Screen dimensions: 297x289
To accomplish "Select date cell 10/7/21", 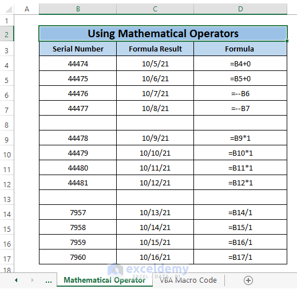I will point(155,93).
